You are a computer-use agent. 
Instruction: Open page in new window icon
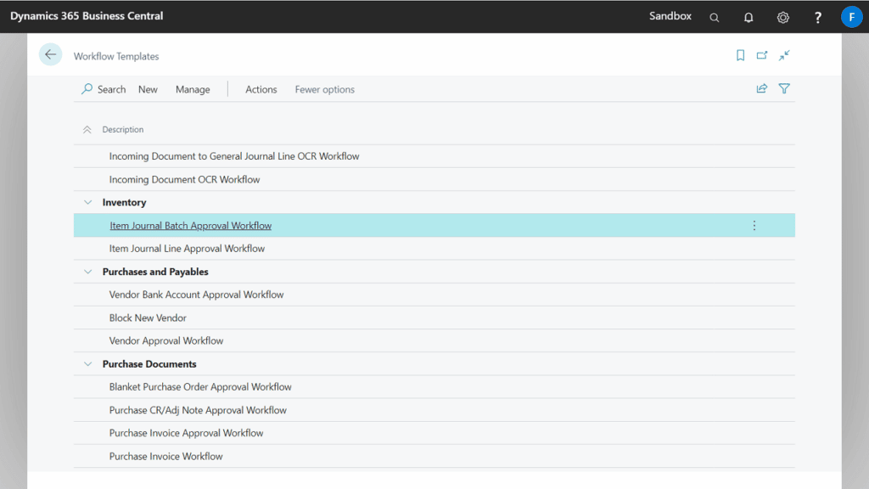click(x=762, y=55)
